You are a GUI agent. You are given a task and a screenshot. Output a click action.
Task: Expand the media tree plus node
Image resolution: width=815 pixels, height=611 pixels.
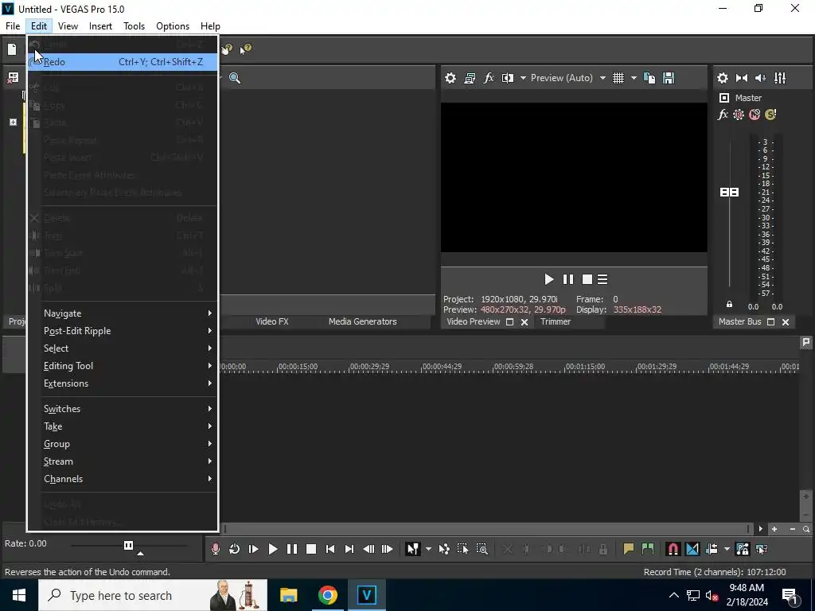pyautogui.click(x=13, y=122)
